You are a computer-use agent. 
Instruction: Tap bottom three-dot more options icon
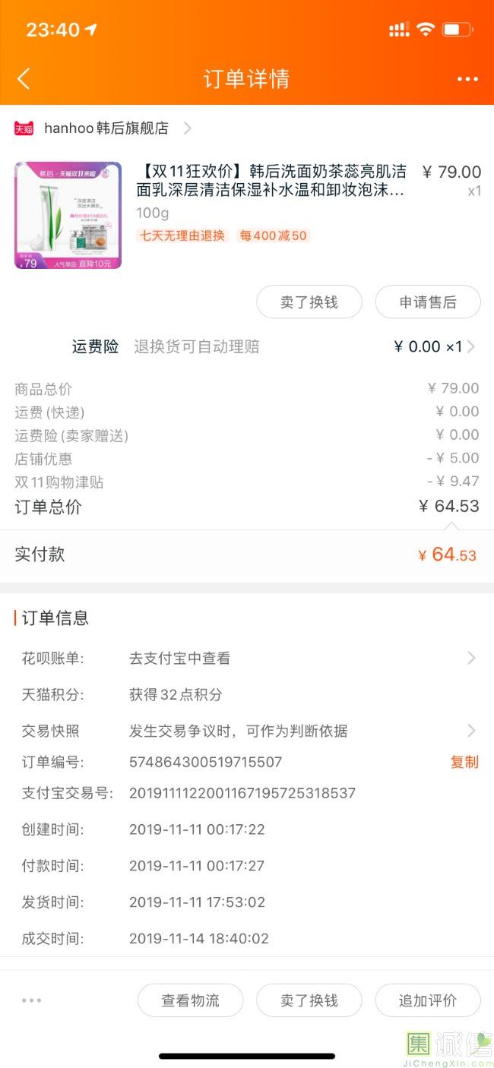[32, 1000]
